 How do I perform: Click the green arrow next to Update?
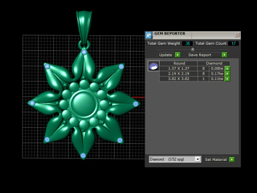[178, 55]
